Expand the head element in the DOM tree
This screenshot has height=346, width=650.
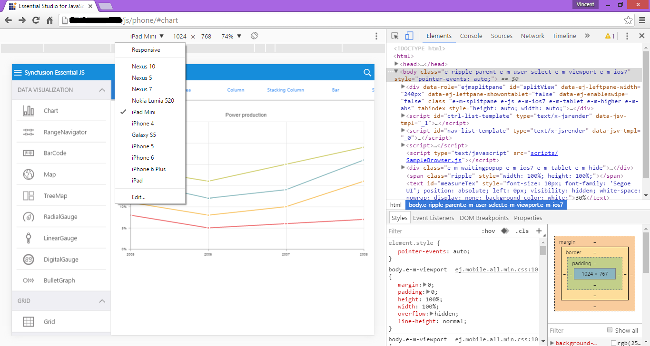coord(397,64)
